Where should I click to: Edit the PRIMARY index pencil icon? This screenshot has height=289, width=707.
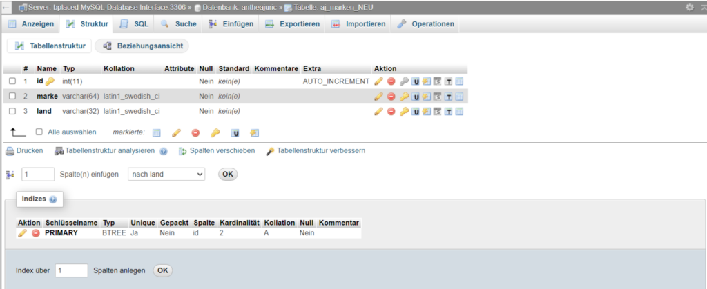(23, 233)
